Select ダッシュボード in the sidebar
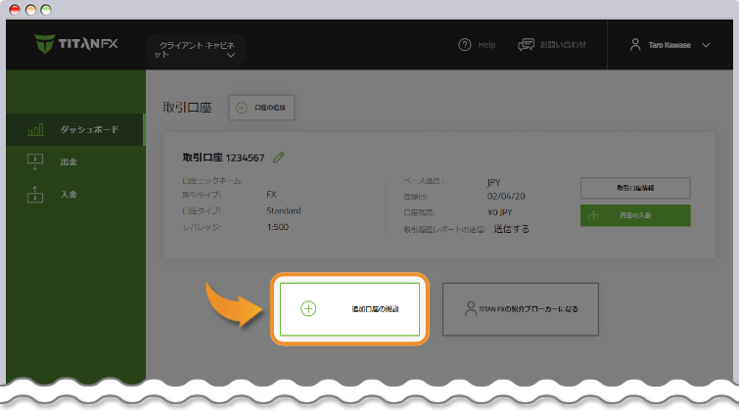The image size is (739, 411). tap(90, 129)
